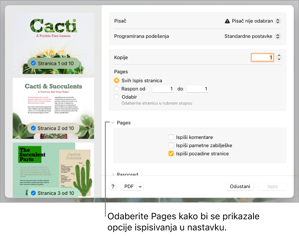Enable the Ispiši komentare checkbox
The image size is (299, 236).
click(171, 137)
